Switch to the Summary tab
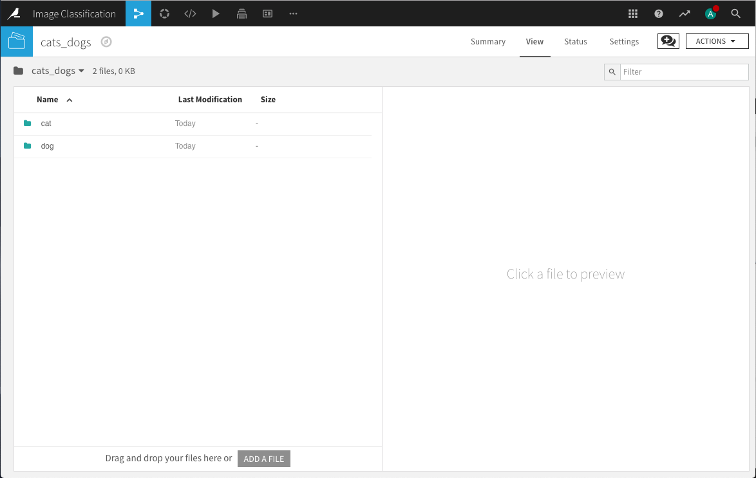This screenshot has height=478, width=756. (x=487, y=42)
